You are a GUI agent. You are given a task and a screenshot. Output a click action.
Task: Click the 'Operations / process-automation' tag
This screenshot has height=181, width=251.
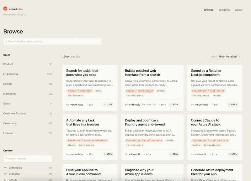[87, 140]
